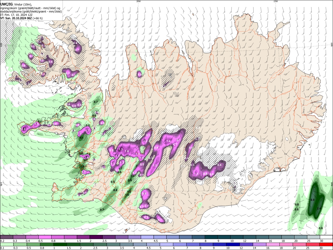Screen dimensions: 333x250
Task: Click the 1.6 value in the central purple area
Action: tap(127, 151)
